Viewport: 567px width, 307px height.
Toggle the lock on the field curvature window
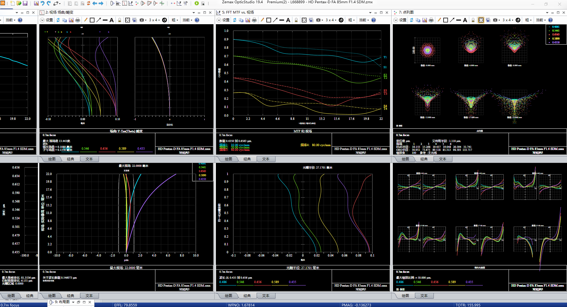point(120,20)
